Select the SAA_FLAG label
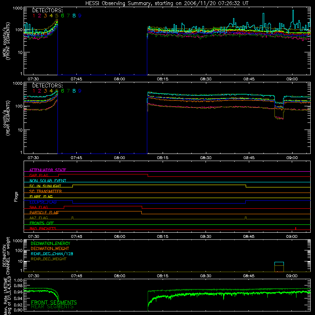 (39, 207)
